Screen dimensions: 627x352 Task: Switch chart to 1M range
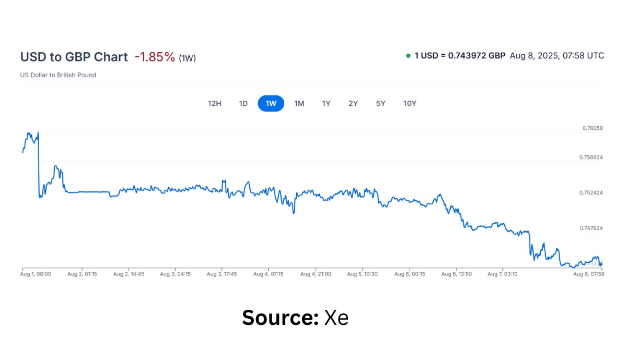(x=299, y=103)
